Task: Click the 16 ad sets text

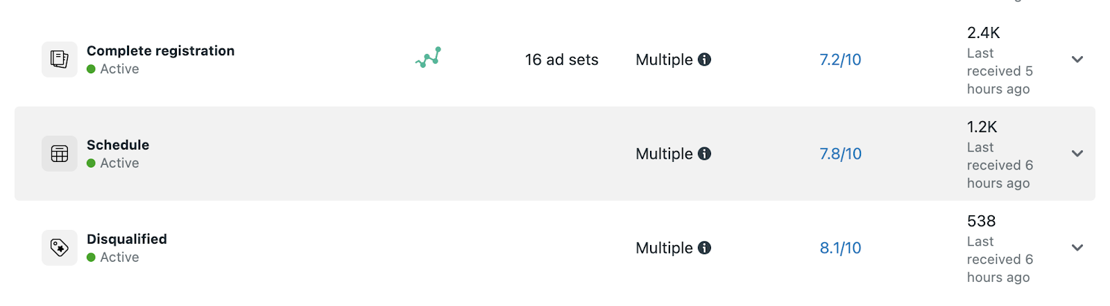Action: click(x=561, y=60)
